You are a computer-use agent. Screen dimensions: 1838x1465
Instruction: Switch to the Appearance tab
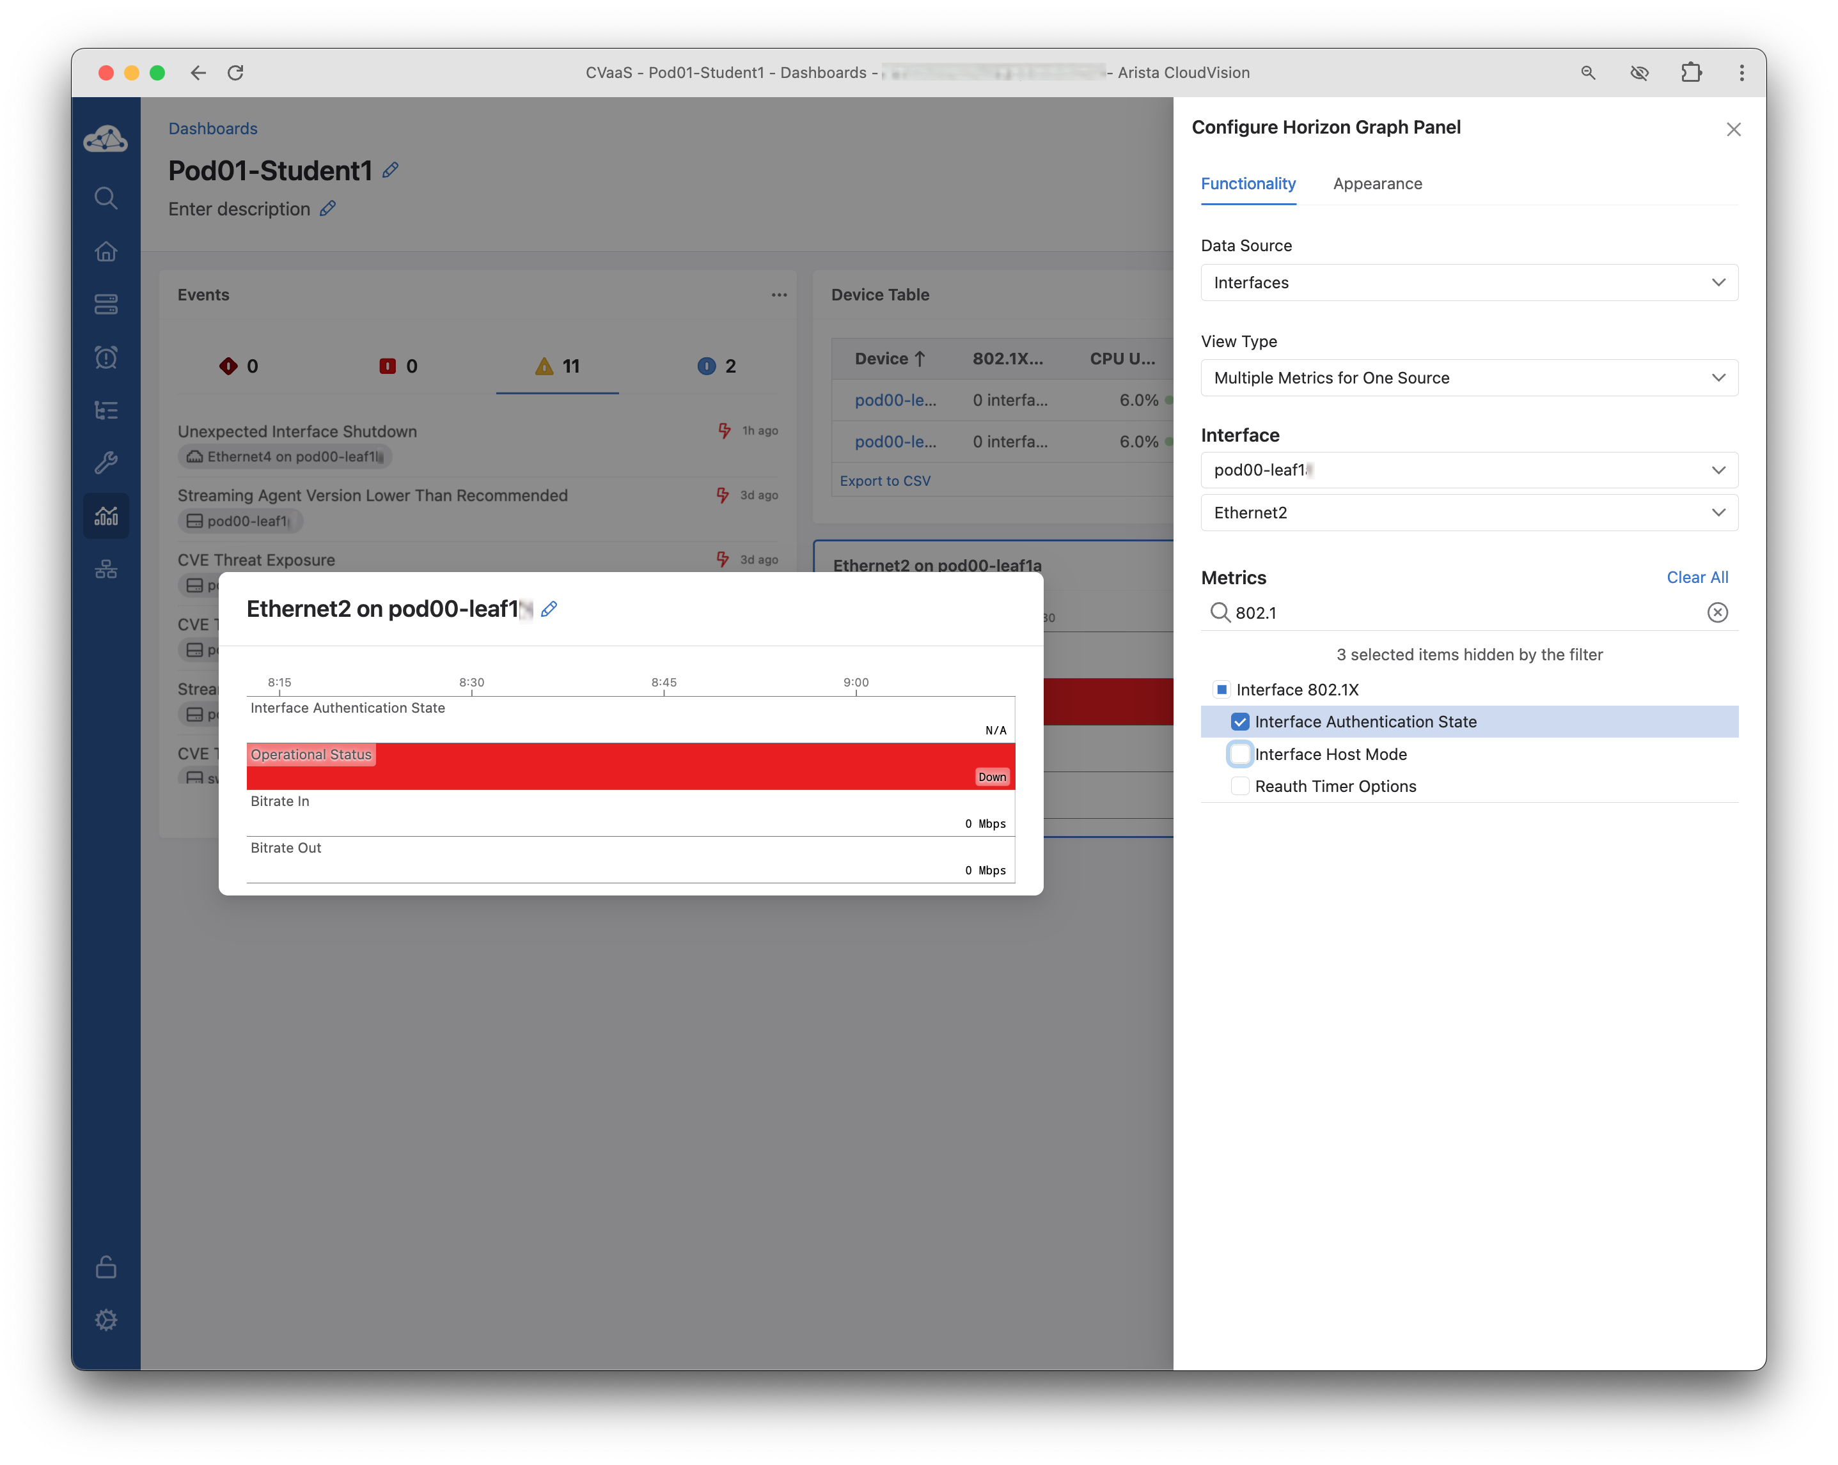[x=1377, y=184]
